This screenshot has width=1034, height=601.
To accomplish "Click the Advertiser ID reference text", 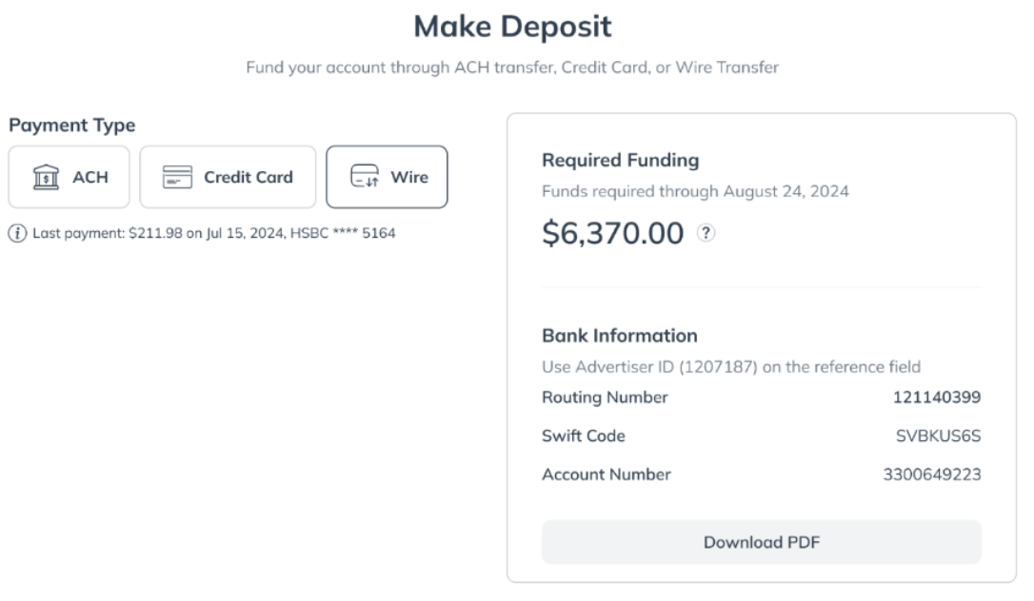I will [731, 367].
